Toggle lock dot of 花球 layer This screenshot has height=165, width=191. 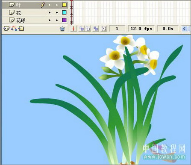(x=57, y=20)
